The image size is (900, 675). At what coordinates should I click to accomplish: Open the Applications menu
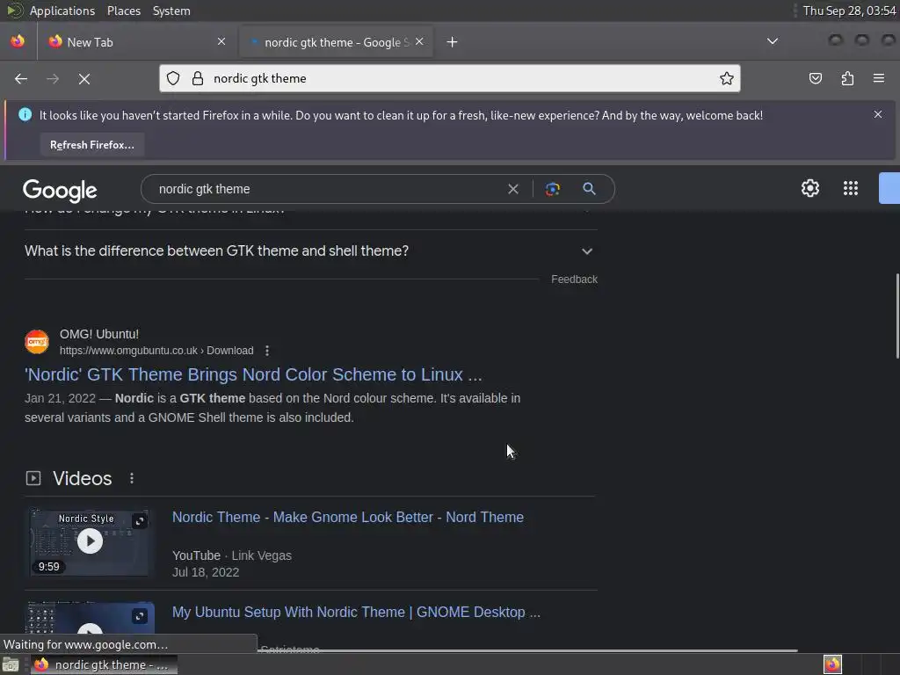pos(62,11)
